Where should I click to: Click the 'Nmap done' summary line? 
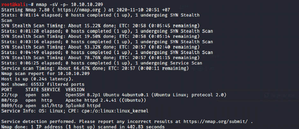(x=83, y=127)
